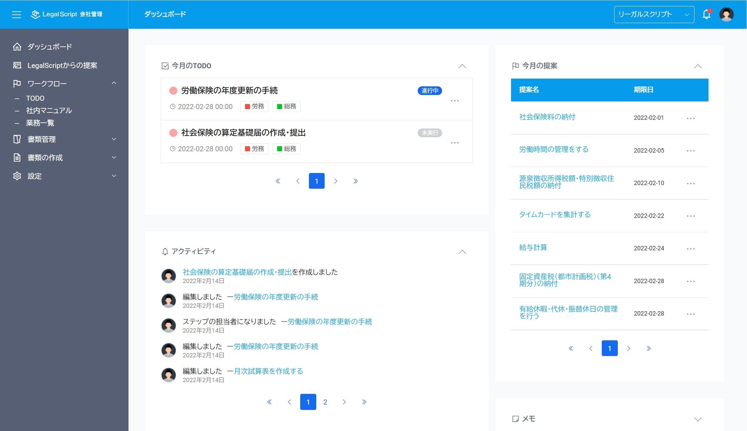Collapse the 今月のTODO panel
747x431 pixels.
462,66
